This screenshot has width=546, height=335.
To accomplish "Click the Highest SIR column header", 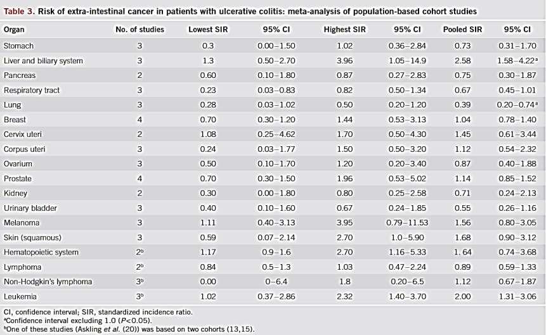I will (x=345, y=30).
